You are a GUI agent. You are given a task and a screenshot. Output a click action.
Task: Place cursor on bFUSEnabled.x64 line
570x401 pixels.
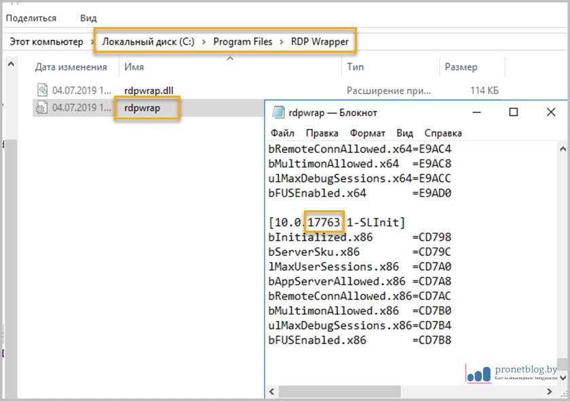point(360,193)
